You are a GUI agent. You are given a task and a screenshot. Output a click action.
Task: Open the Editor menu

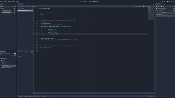tap(14, 2)
